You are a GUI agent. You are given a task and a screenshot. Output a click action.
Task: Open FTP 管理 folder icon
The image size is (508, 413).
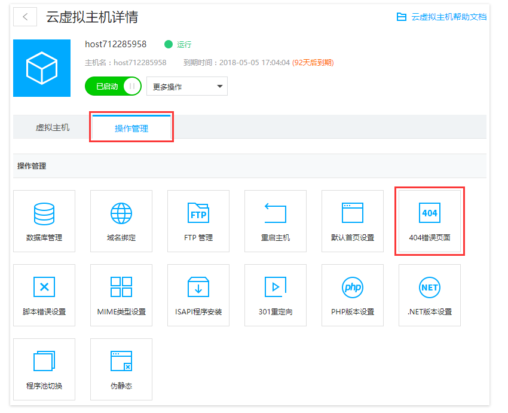(x=198, y=213)
